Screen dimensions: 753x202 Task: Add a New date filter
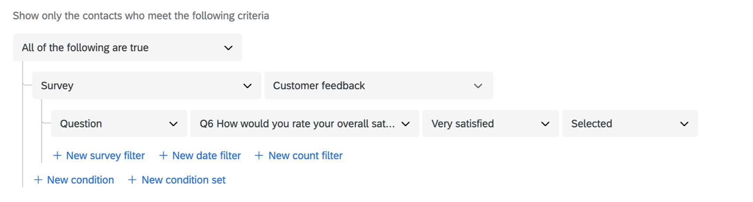click(206, 156)
